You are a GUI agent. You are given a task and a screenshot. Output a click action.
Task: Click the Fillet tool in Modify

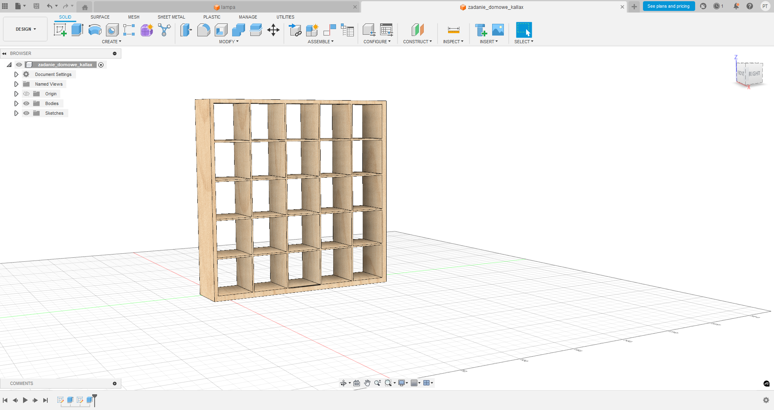coord(203,30)
